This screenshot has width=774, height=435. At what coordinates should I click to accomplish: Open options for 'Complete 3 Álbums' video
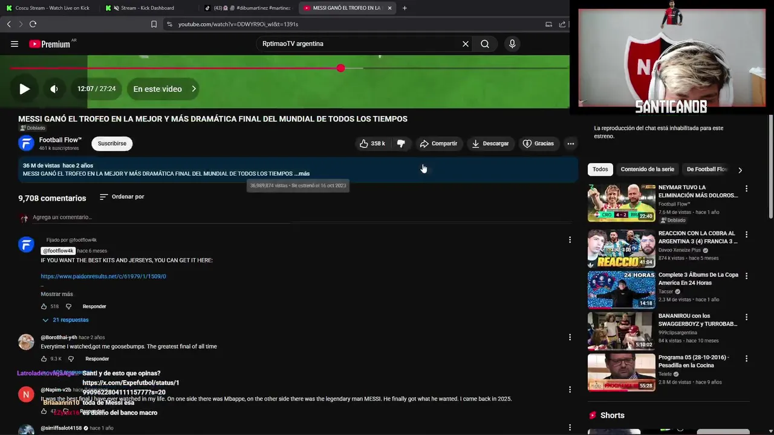click(x=746, y=275)
